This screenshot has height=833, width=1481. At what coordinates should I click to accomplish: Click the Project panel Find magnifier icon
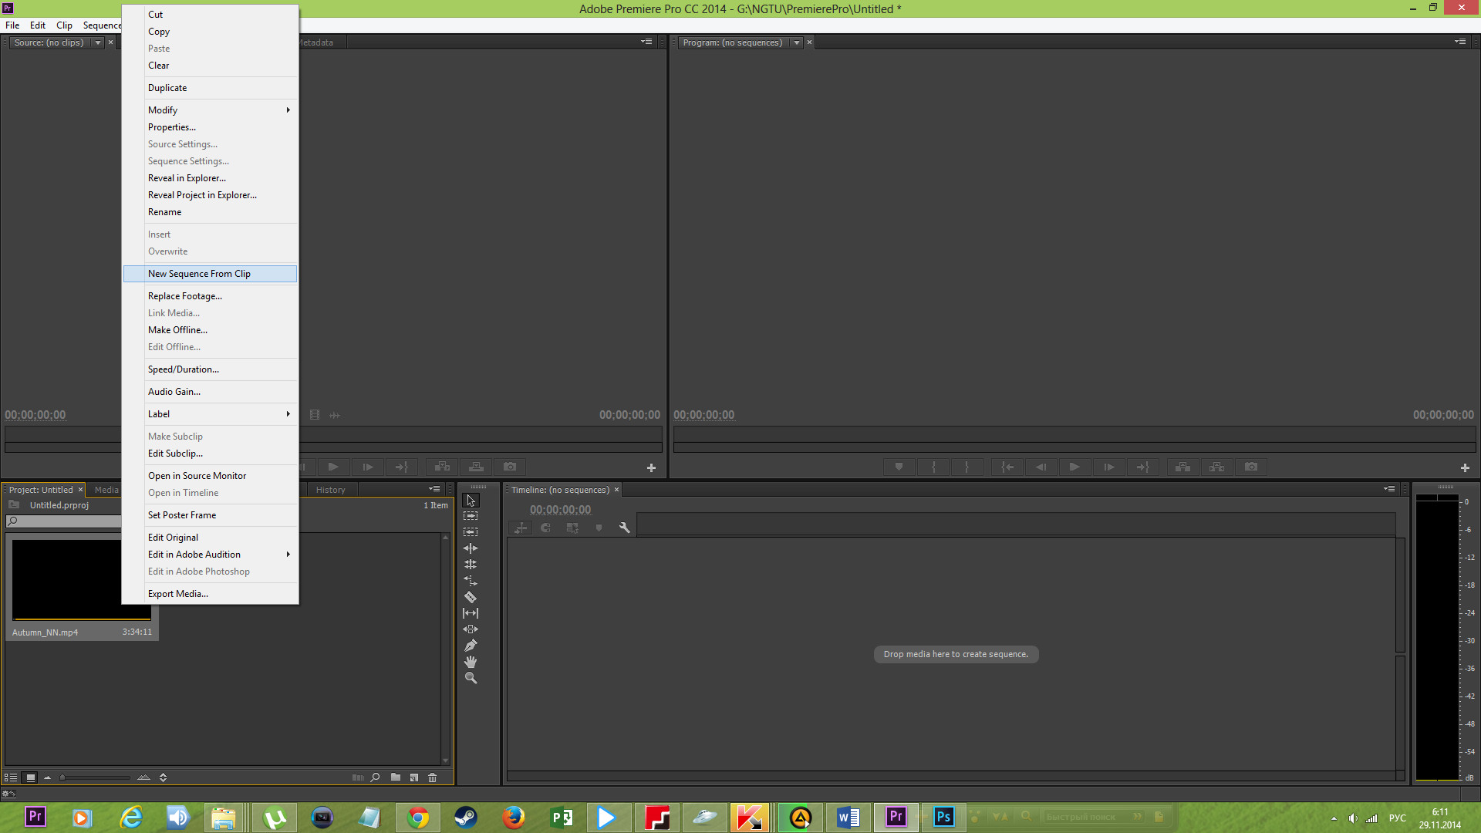tap(375, 777)
